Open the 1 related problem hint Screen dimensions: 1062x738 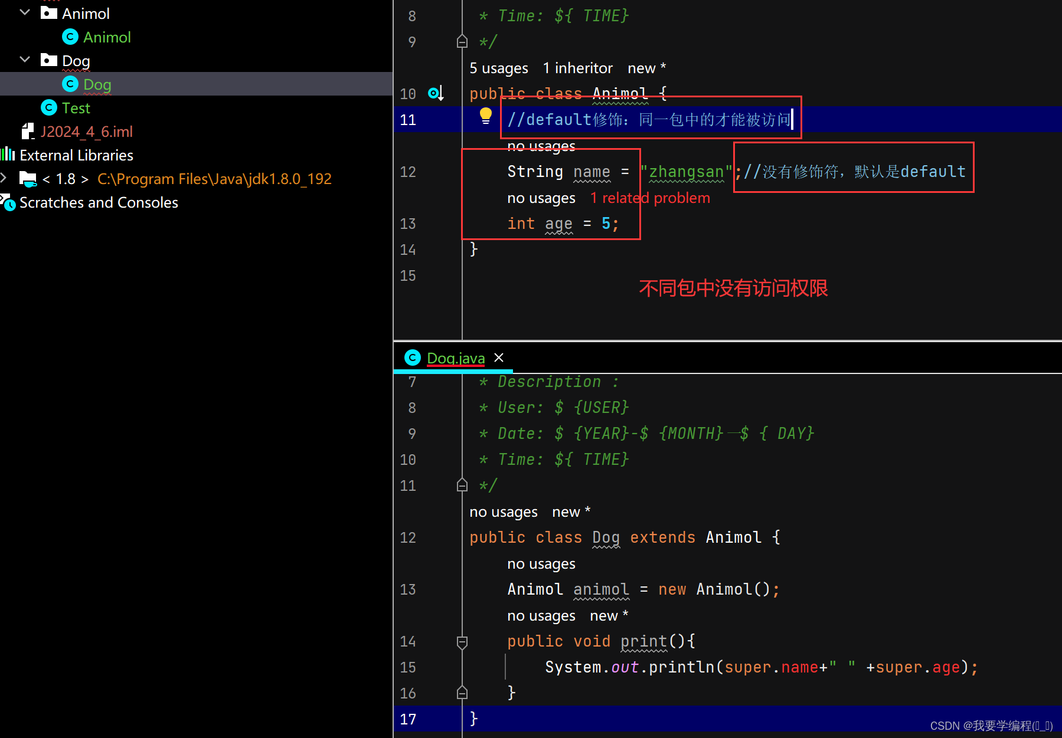[650, 198]
